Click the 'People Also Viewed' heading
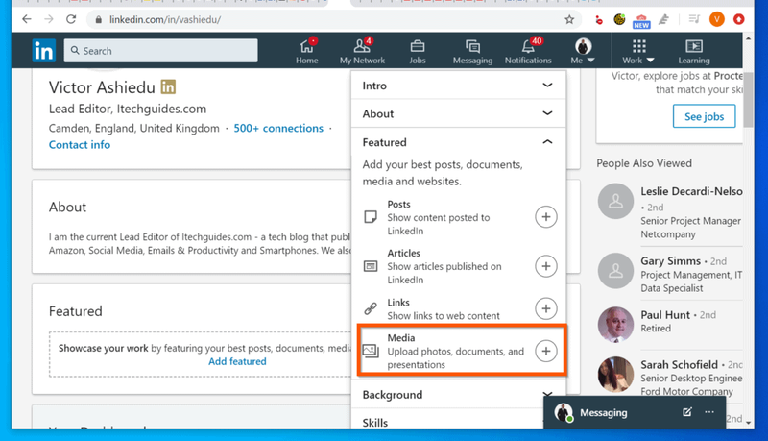The height and width of the screenshot is (441, 768). click(x=644, y=163)
